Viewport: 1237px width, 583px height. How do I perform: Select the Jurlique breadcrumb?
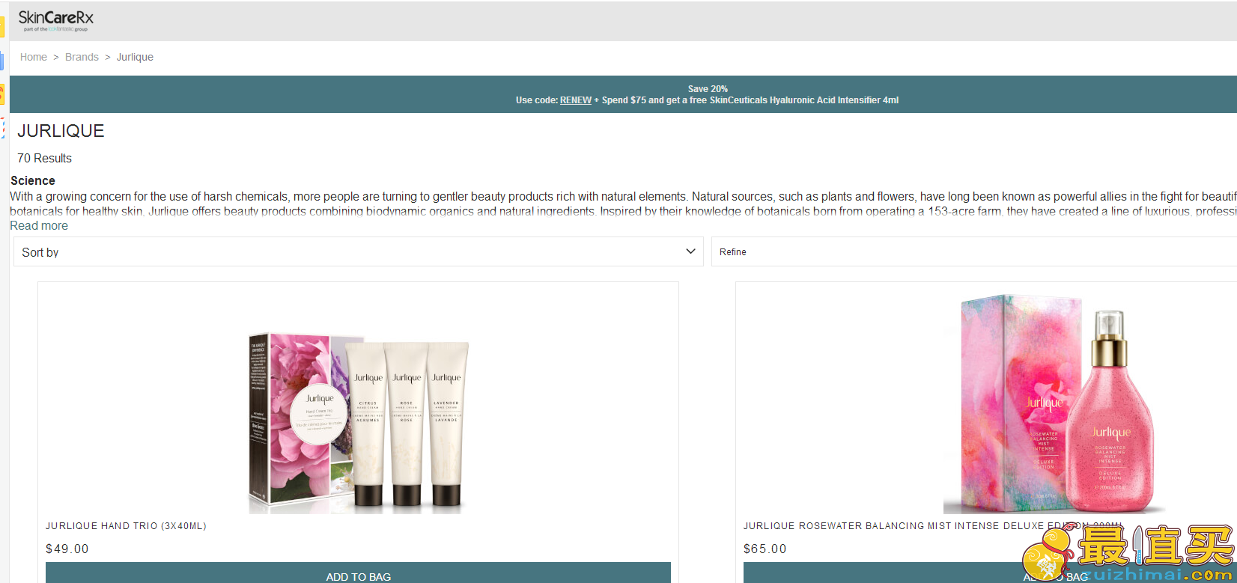tap(135, 57)
